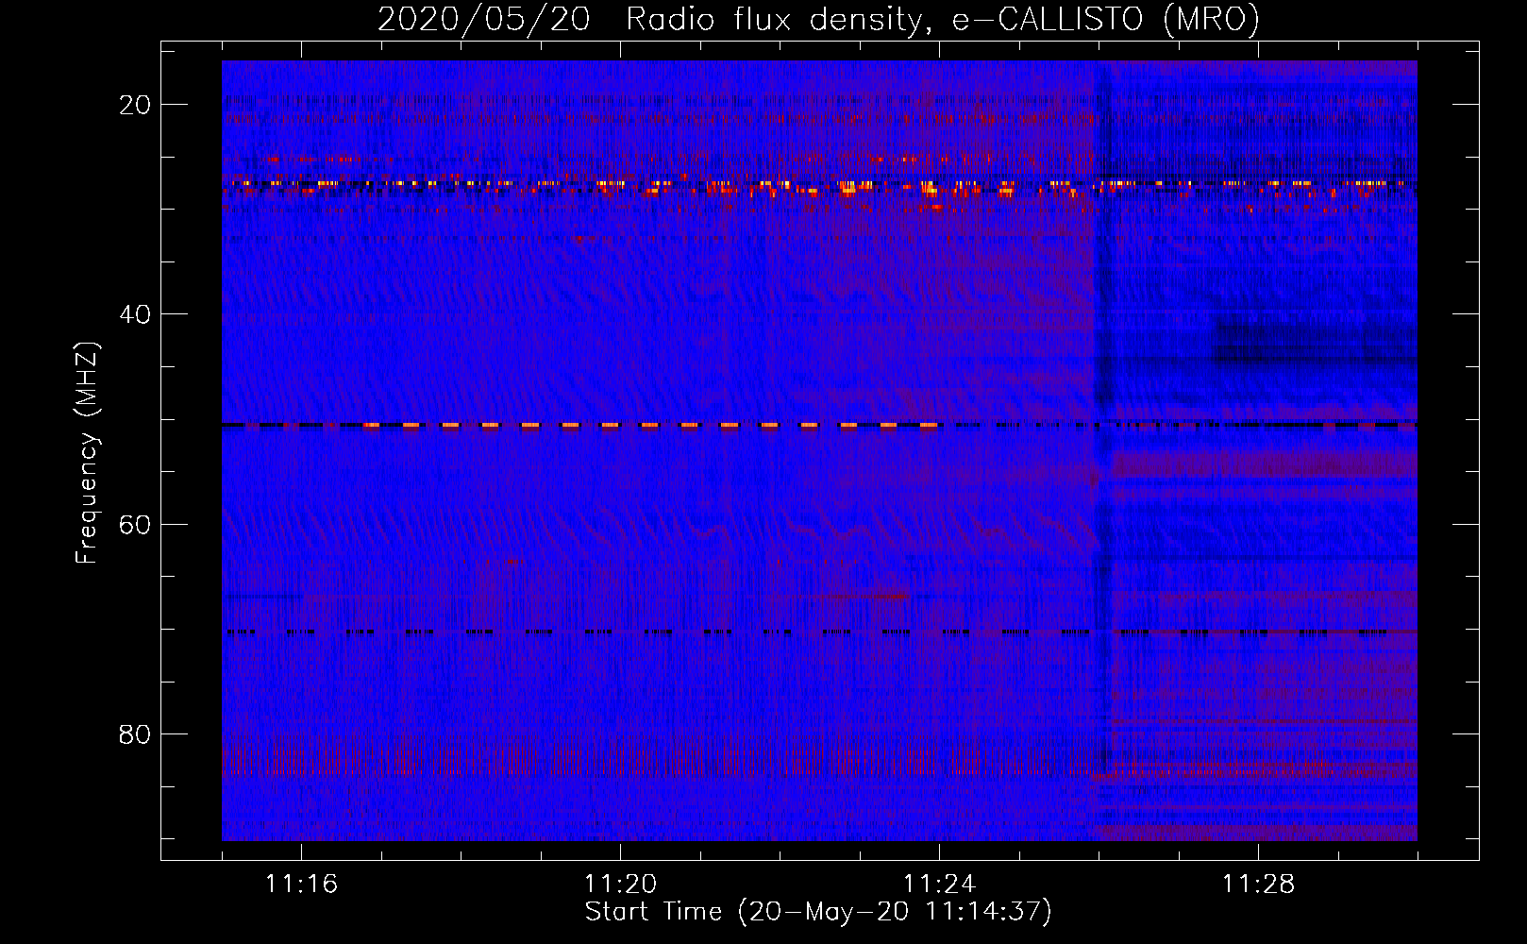Click the "Start Time (20-May-20 11:14:37)" label

coord(818,912)
